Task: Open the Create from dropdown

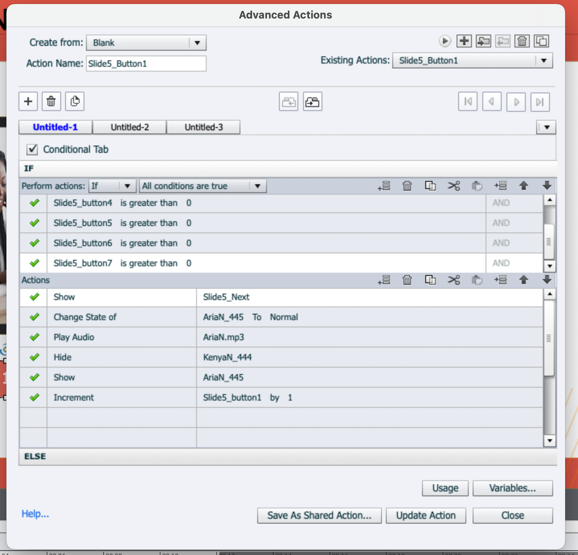Action: coord(197,43)
